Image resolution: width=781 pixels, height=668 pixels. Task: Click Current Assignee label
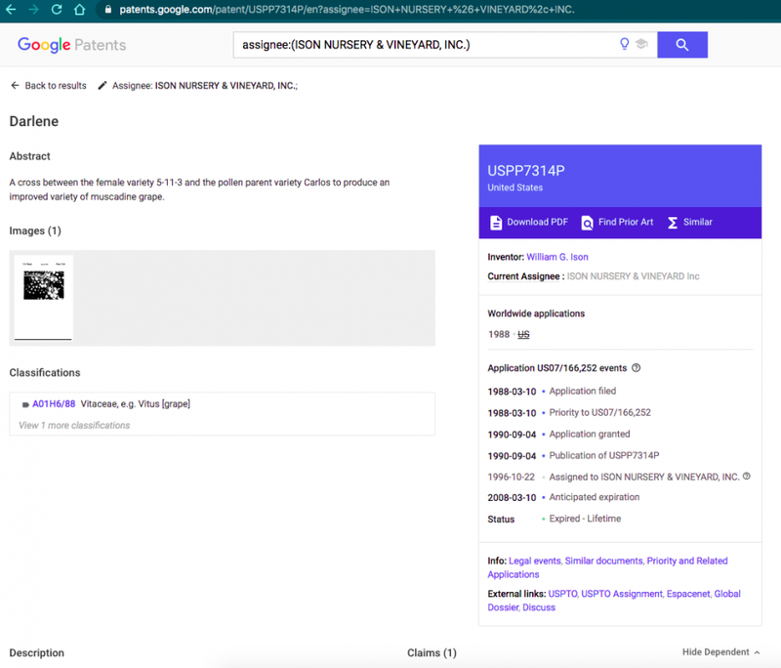[x=523, y=276]
